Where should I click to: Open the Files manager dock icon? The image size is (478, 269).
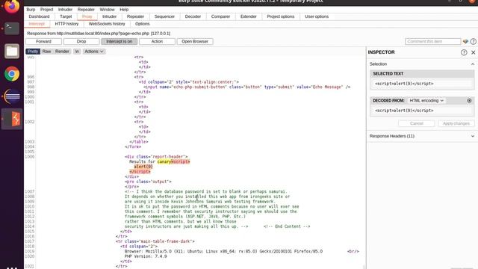tap(12, 51)
